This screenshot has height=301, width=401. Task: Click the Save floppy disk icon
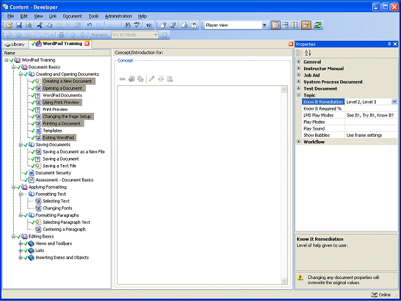(x=19, y=25)
